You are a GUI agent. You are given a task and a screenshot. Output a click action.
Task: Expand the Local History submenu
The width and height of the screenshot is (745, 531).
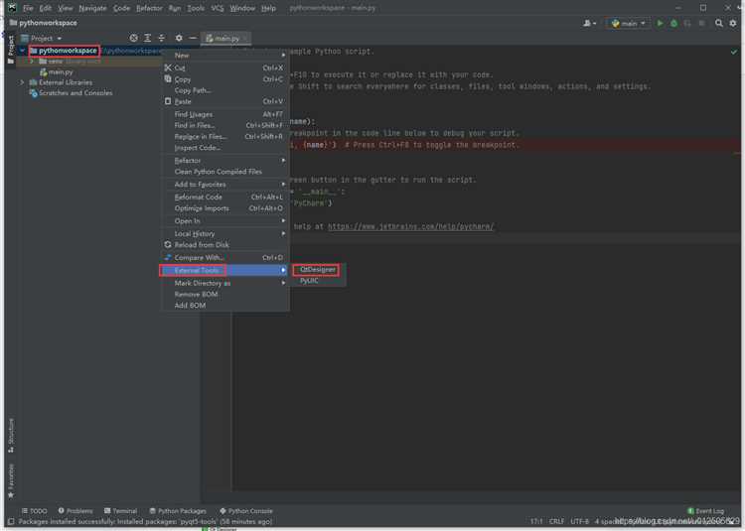point(225,233)
